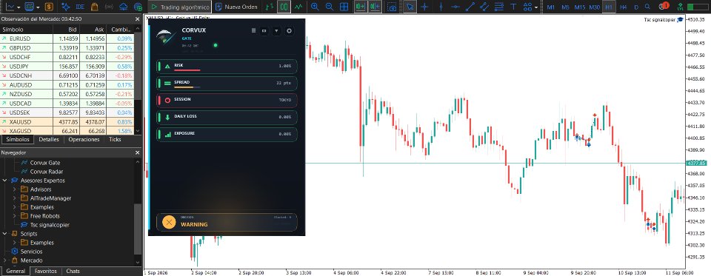The image size is (711, 276).
Task: Close the Observación del Mercado panel
Action: click(x=138, y=19)
